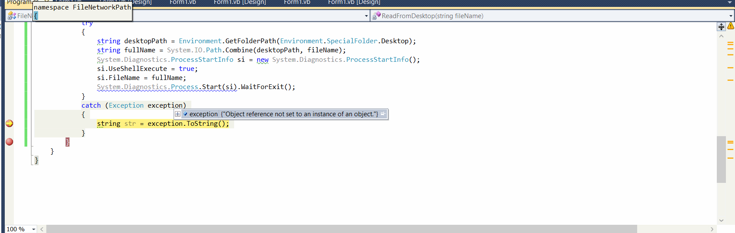Click the breakpoint with the current-statement arrow
This screenshot has height=233, width=735.
click(9, 124)
